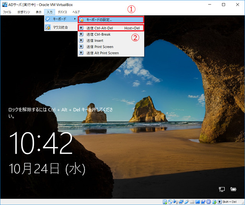Click the keyboard capture arrow status icon
Viewport: 245px width, 205px height.
[219, 202]
